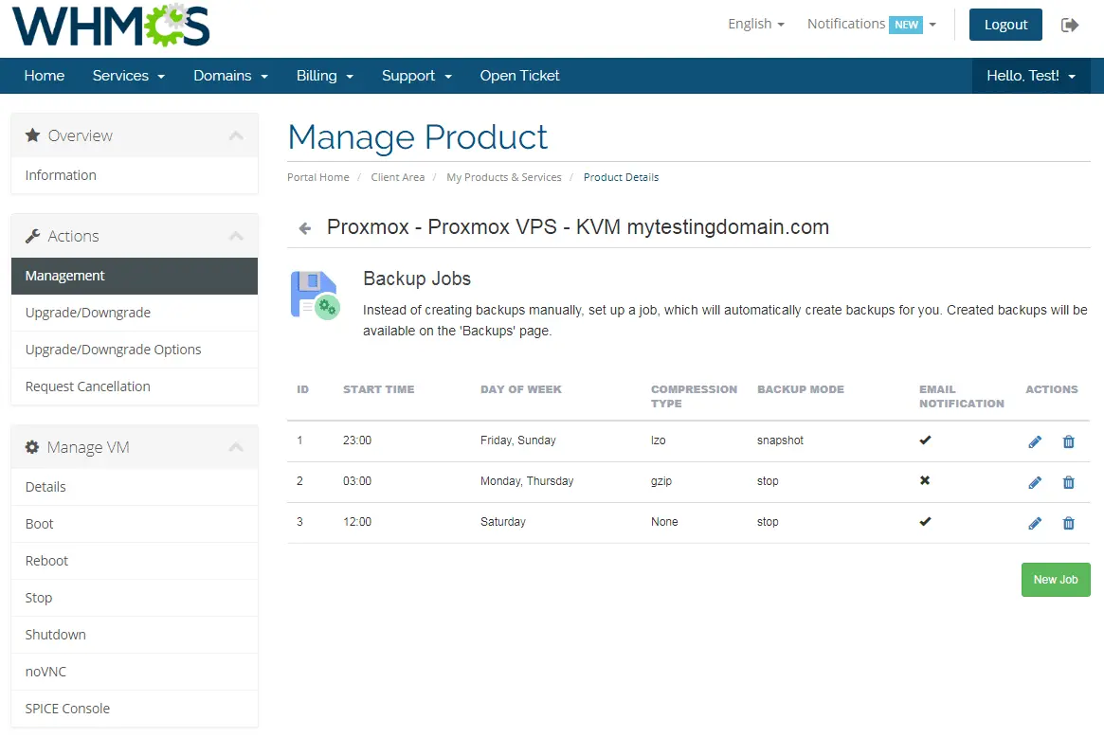Open Information under Overview
Viewport: 1104px width, 737px height.
click(135, 175)
